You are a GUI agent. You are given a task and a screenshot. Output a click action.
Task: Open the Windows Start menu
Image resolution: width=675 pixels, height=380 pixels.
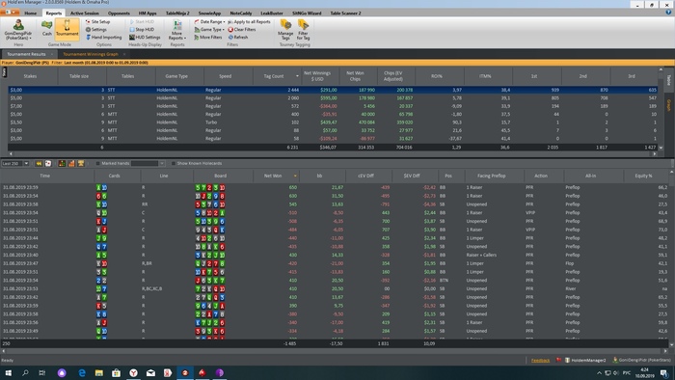click(8, 372)
